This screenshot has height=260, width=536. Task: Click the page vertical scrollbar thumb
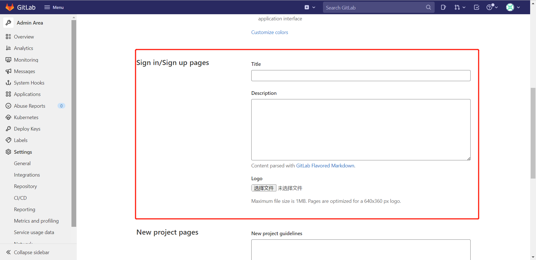(x=533, y=133)
